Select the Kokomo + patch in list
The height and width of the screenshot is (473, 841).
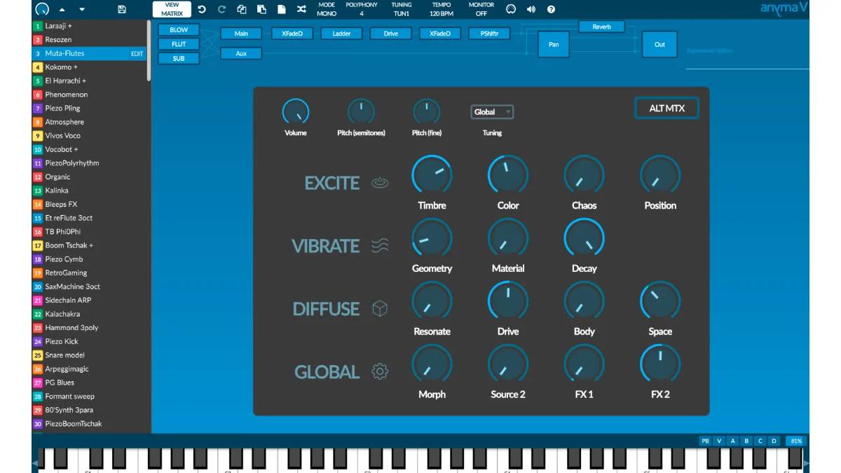pos(62,67)
